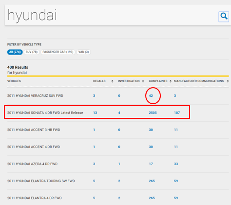Viewport: 231px width, 205px height.
Task: Open Elantra 4 DR complaints count 265
Action: 152,198
